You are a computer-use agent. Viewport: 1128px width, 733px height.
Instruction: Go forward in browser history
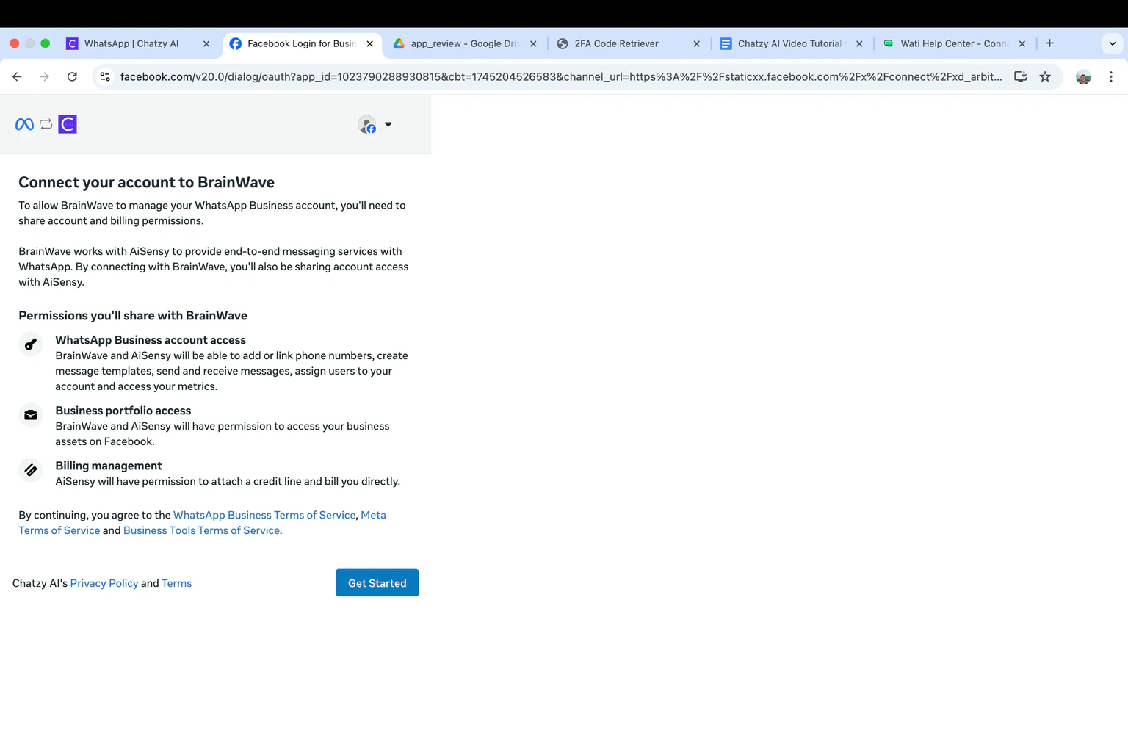click(x=45, y=76)
